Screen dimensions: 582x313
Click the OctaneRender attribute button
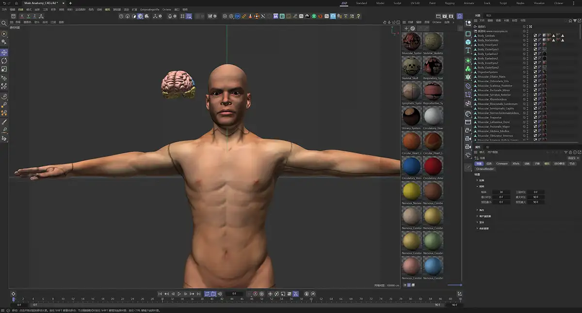click(x=484, y=170)
